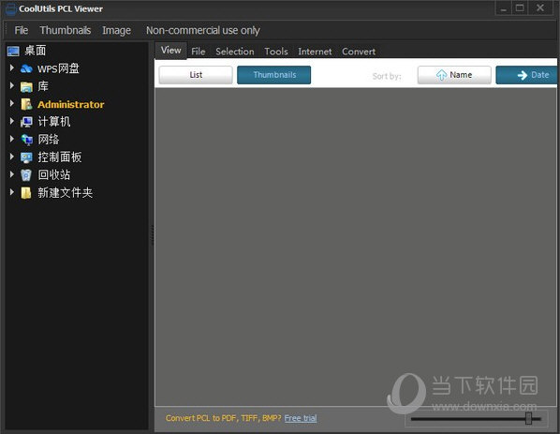This screenshot has height=434, width=560.
Task: Click the Non-commercial use only menu item
Action: click(x=203, y=30)
